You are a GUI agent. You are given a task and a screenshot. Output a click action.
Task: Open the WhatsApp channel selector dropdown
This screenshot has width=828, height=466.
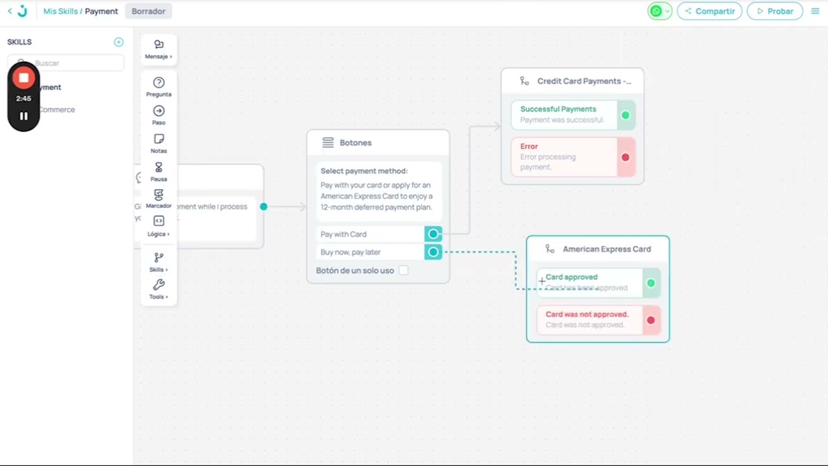[660, 11]
